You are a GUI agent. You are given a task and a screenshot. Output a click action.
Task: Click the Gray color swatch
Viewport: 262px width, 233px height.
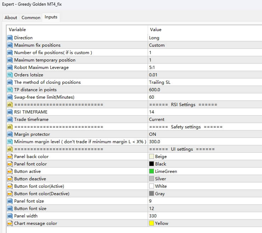click(x=152, y=193)
